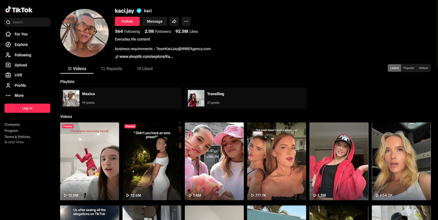Click the Upload plus icon
Screen dimensions: 438x220
(x=8, y=65)
